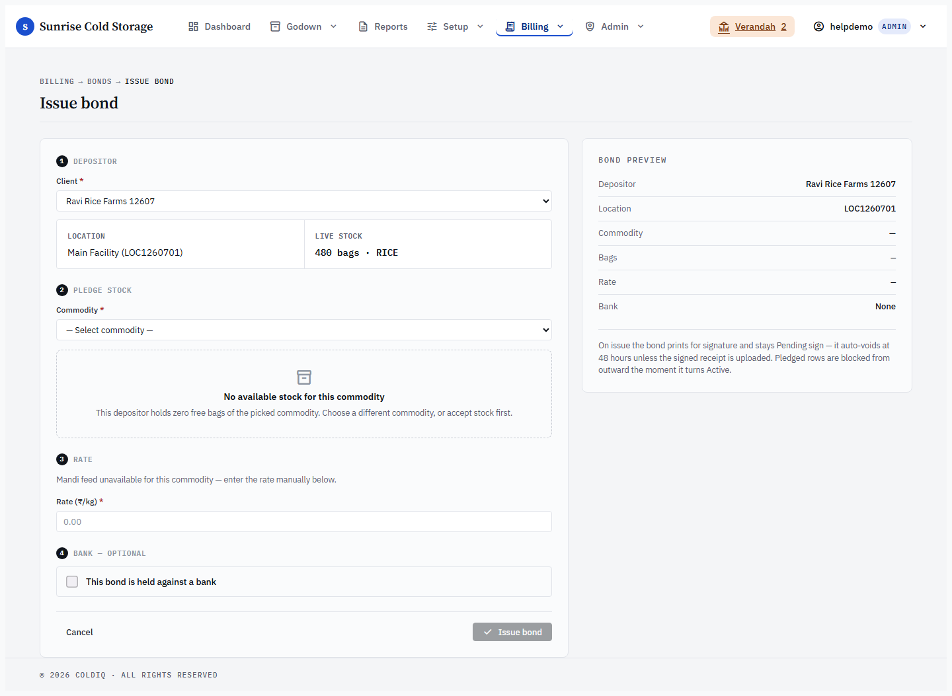Image resolution: width=952 pixels, height=696 pixels.
Task: Click the Billing receipt icon
Action: point(510,26)
